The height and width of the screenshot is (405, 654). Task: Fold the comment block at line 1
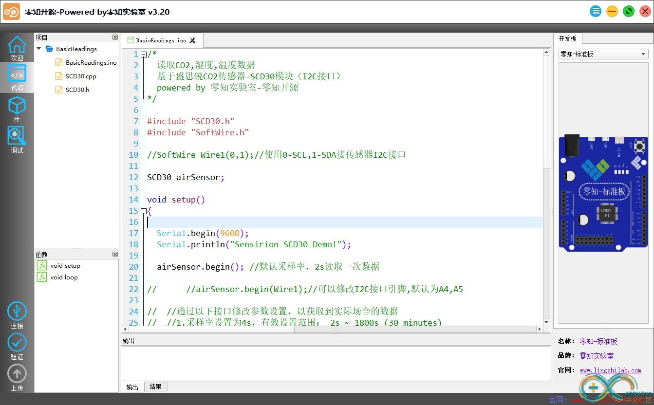pyautogui.click(x=143, y=55)
